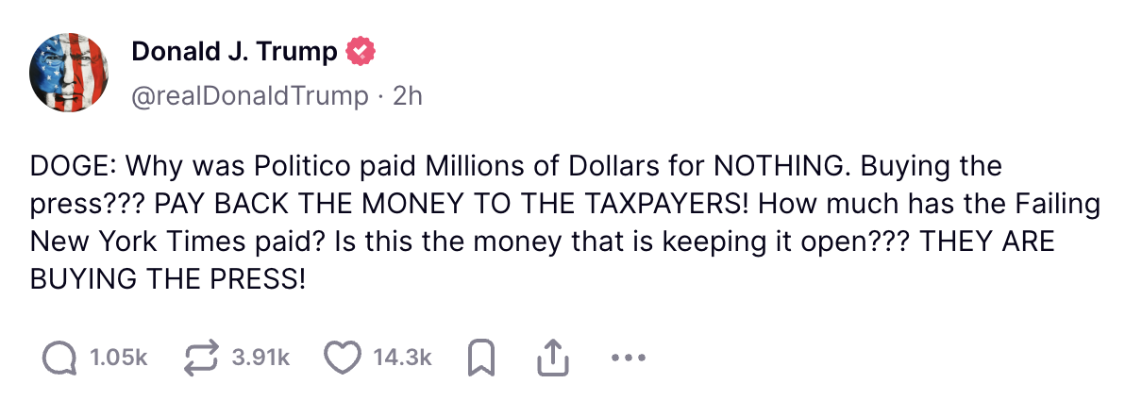Like the post with the heart icon
The image size is (1142, 417).
(342, 358)
